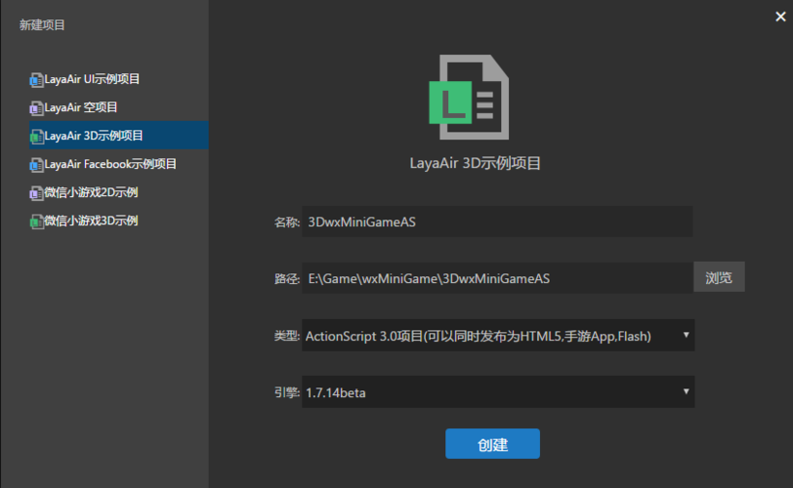Click the 类型: label
This screenshot has width=793, height=488.
coord(287,336)
